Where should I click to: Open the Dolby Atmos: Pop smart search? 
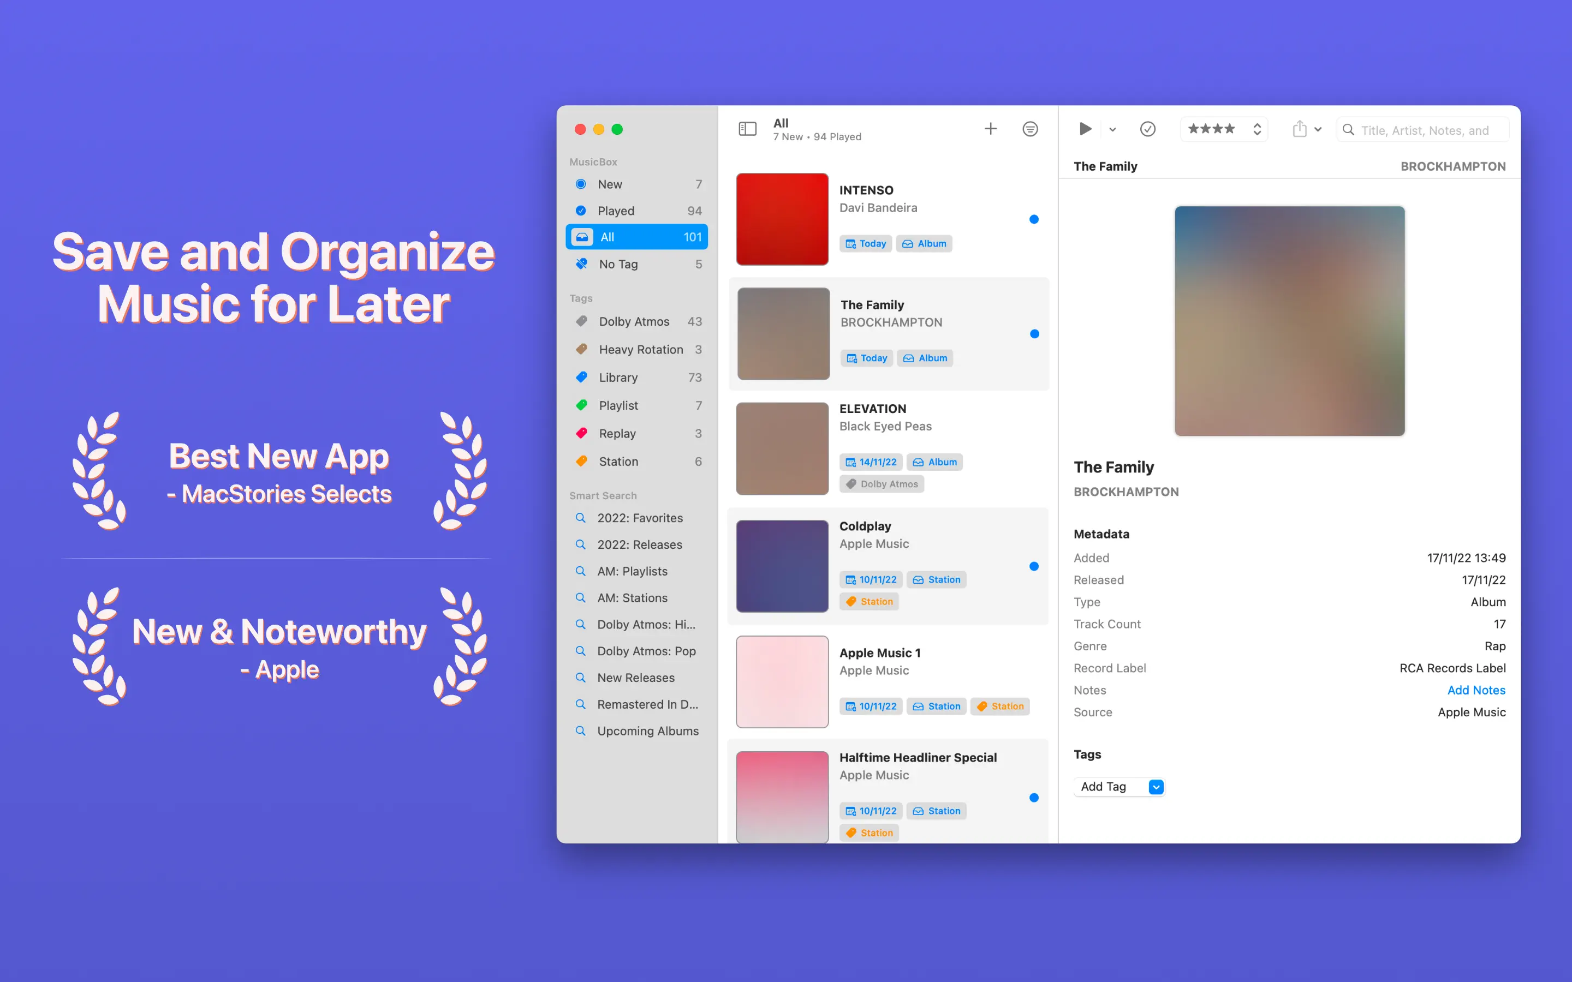[x=646, y=651]
